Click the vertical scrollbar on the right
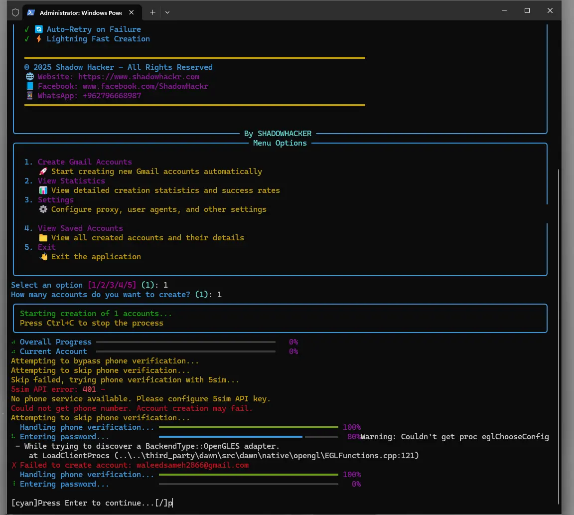 (558, 336)
